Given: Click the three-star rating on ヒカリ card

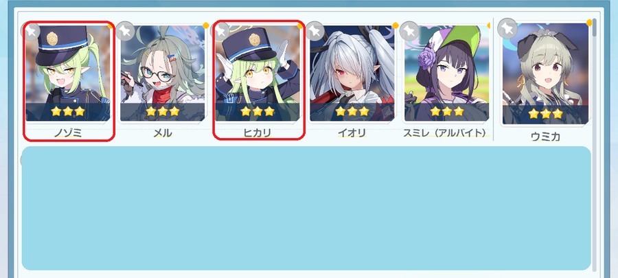Looking at the screenshot, I should point(257,111).
